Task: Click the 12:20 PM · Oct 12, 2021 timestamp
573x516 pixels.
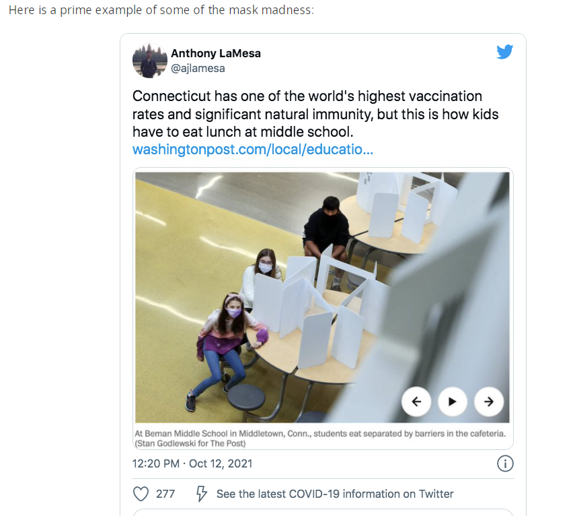Action: click(x=192, y=463)
